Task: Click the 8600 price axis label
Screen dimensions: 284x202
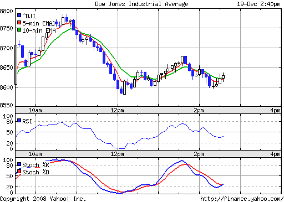Action: coord(7,87)
